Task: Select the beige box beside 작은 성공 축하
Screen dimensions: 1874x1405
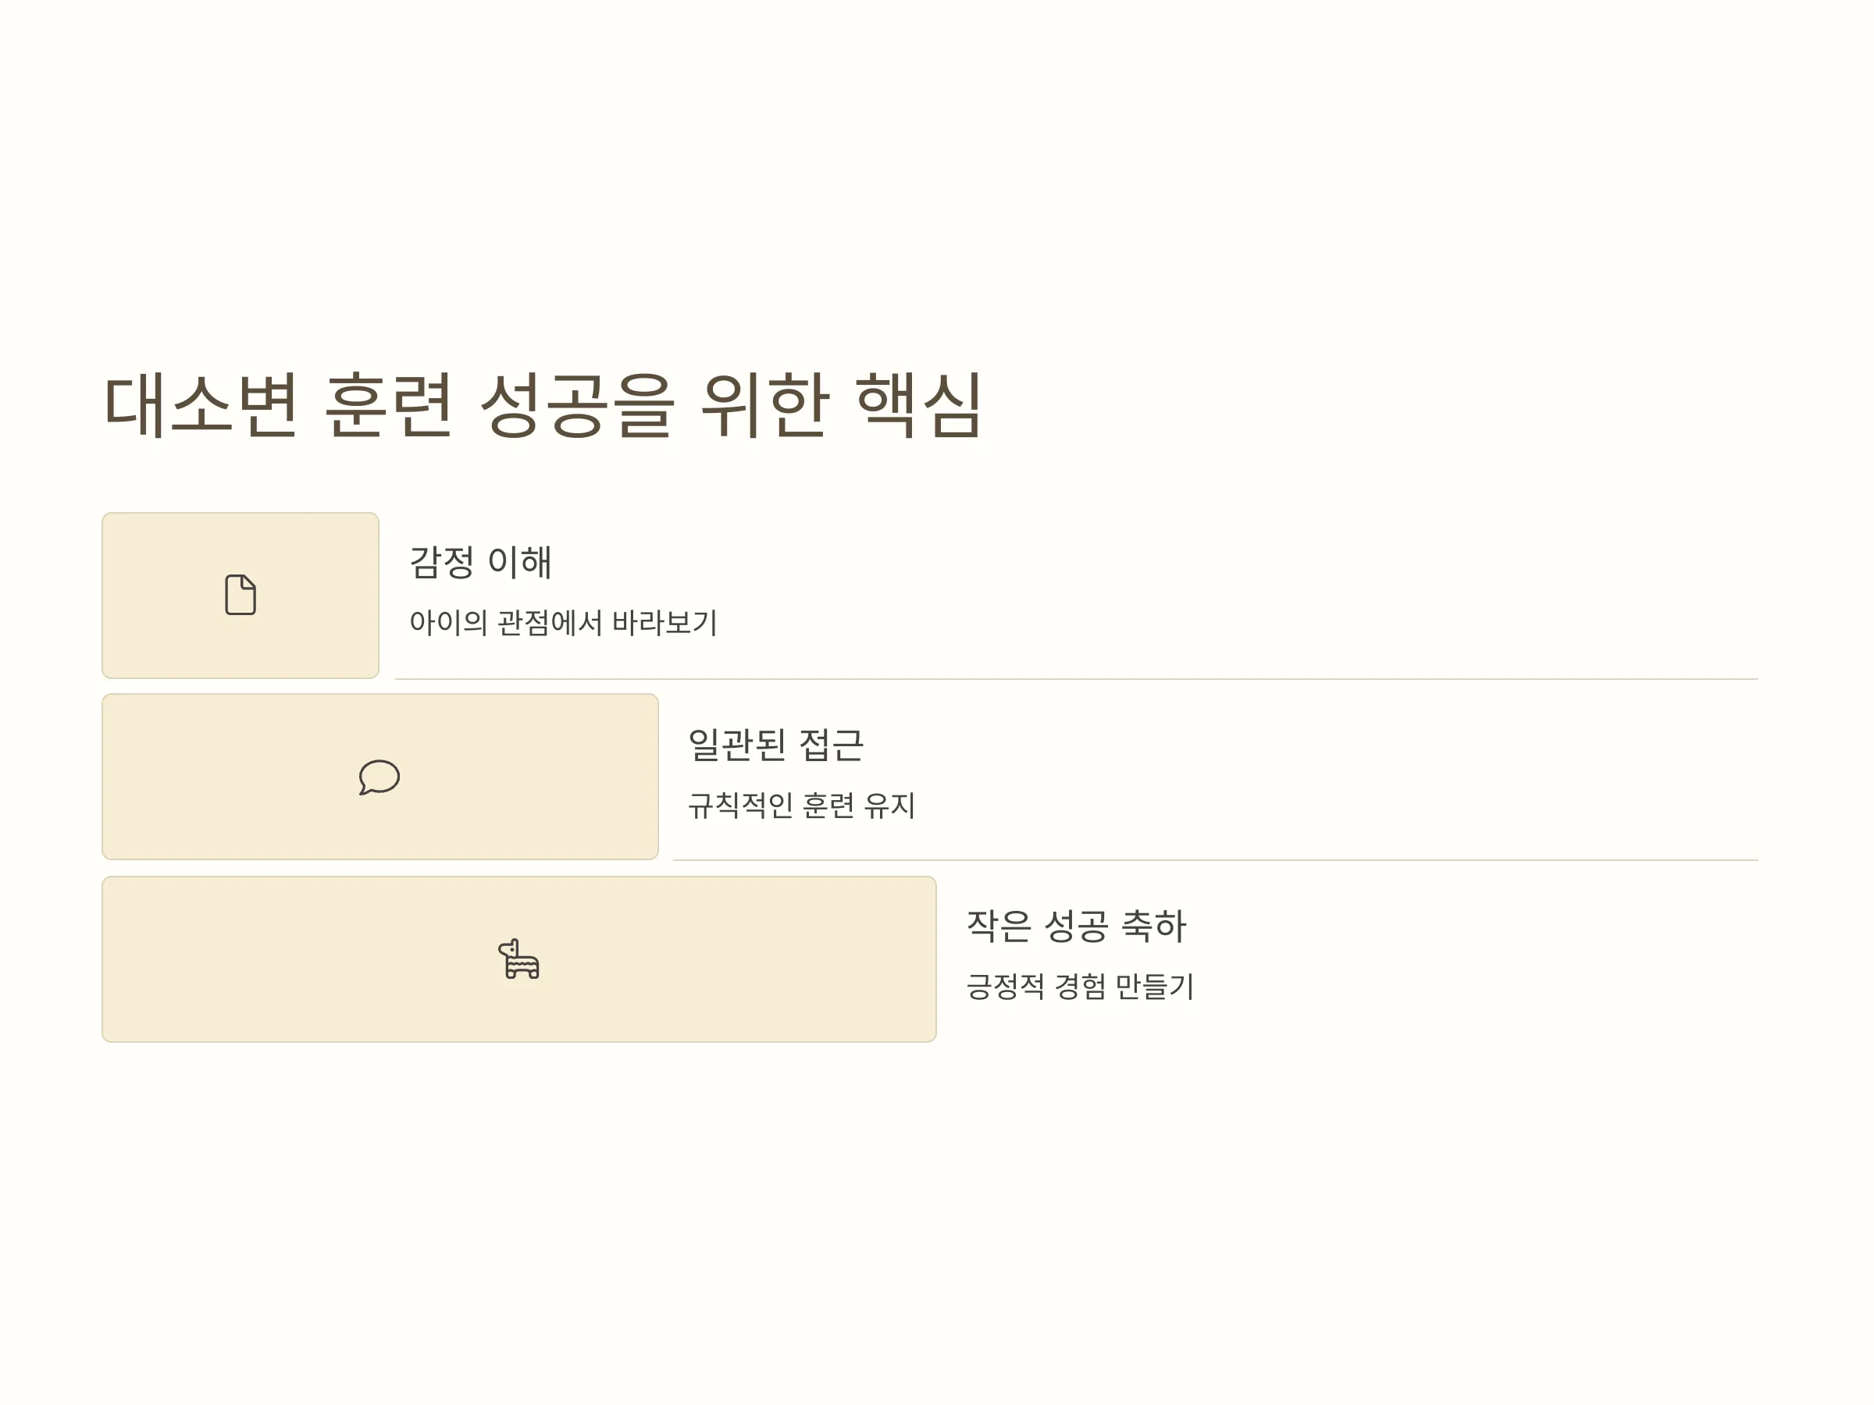Action: (x=518, y=959)
